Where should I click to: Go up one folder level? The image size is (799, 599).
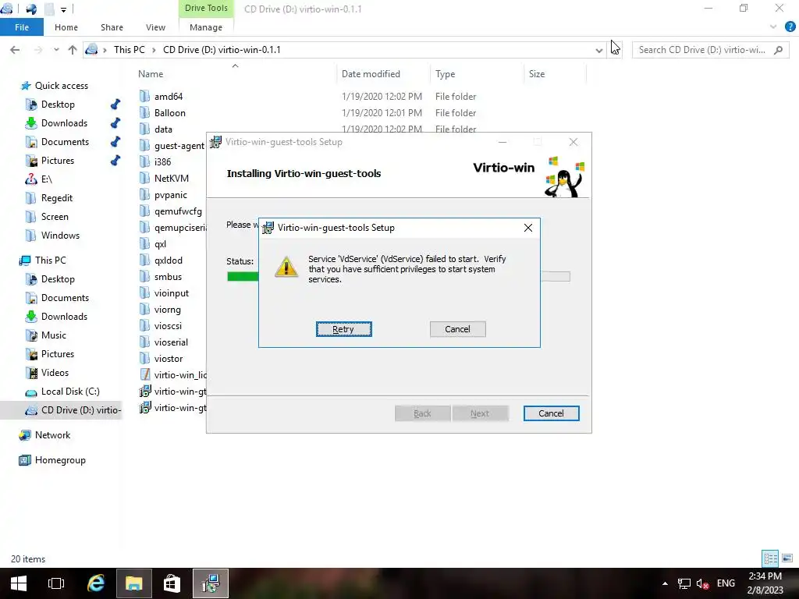[73, 49]
